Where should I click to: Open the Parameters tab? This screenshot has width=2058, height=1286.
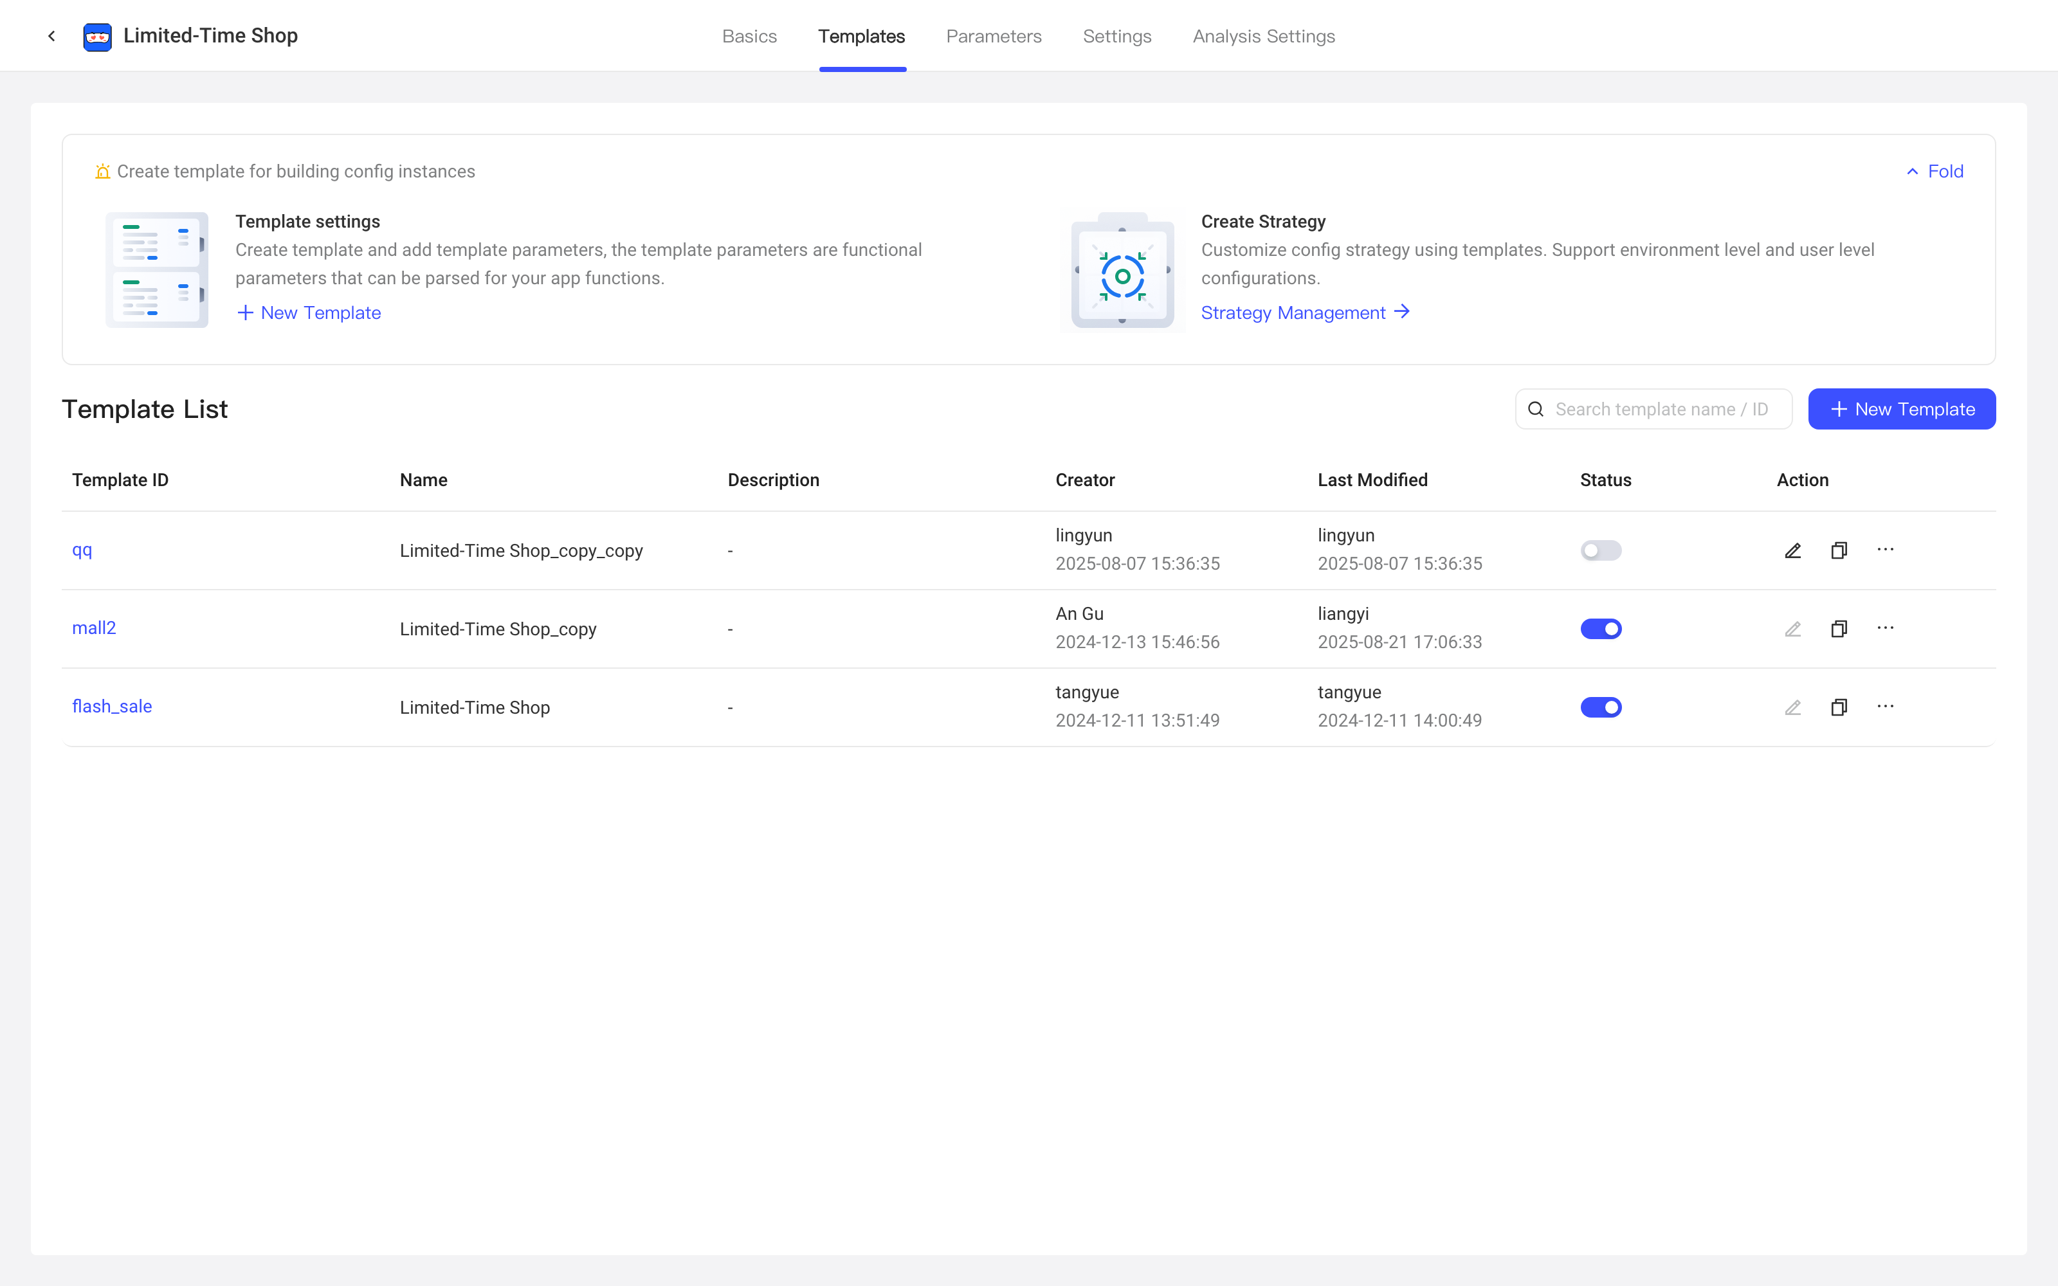pos(993,37)
